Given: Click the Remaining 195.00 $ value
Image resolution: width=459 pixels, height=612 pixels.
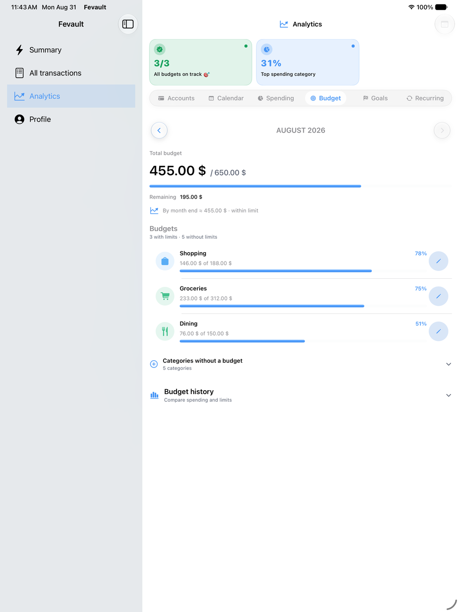Looking at the screenshot, I should pos(191,197).
